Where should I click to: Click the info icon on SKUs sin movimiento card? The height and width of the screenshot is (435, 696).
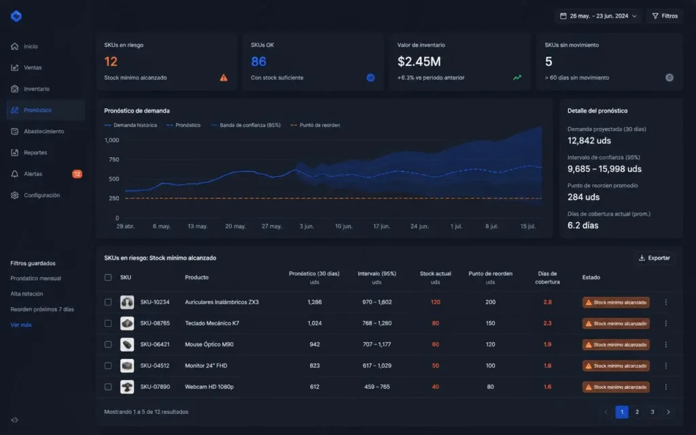[x=669, y=77]
